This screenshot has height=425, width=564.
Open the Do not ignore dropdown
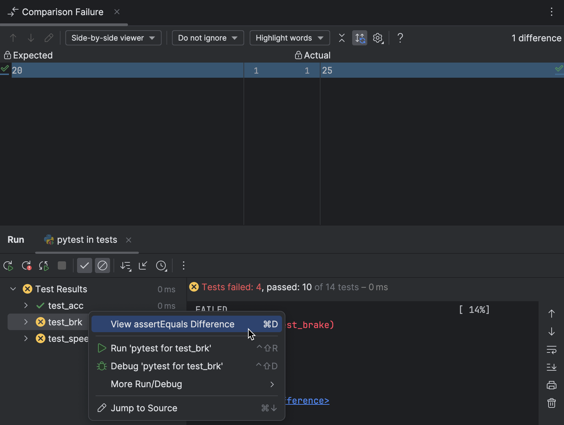coord(208,38)
